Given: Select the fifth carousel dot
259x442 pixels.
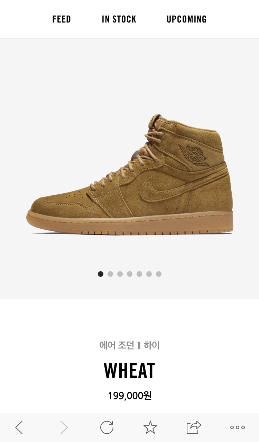Looking at the screenshot, I should click(139, 274).
